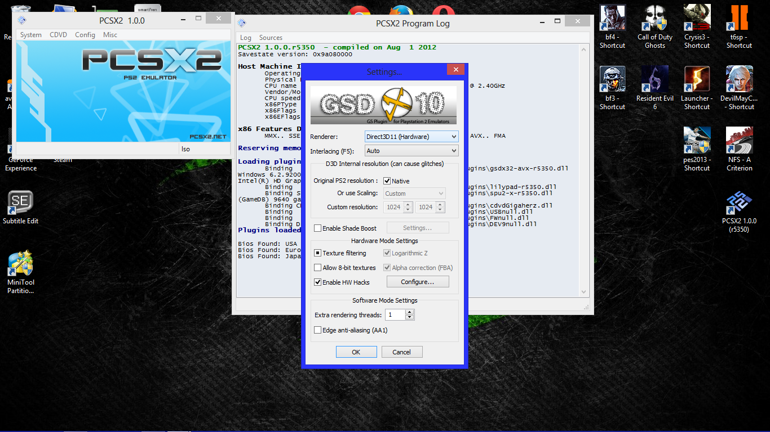Open the CDVD menu in PCSX2
Screen dimensions: 770x432
pos(58,35)
